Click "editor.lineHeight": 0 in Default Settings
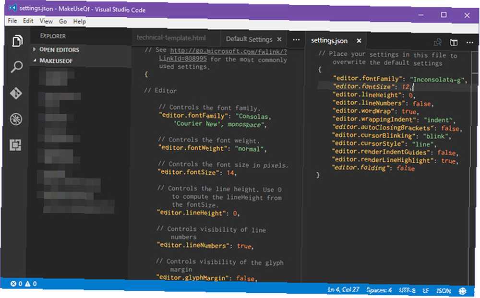The height and width of the screenshot is (298, 480). 198,213
